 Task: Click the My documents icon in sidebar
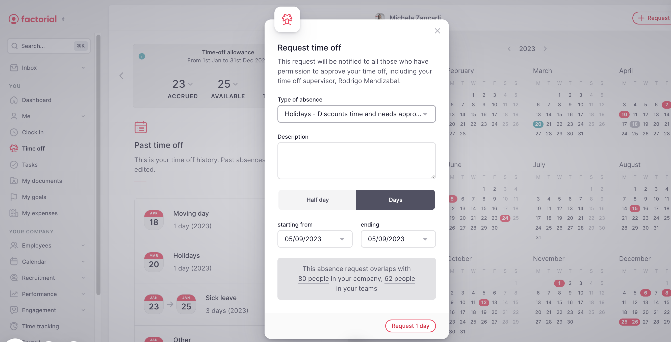[x=14, y=181]
